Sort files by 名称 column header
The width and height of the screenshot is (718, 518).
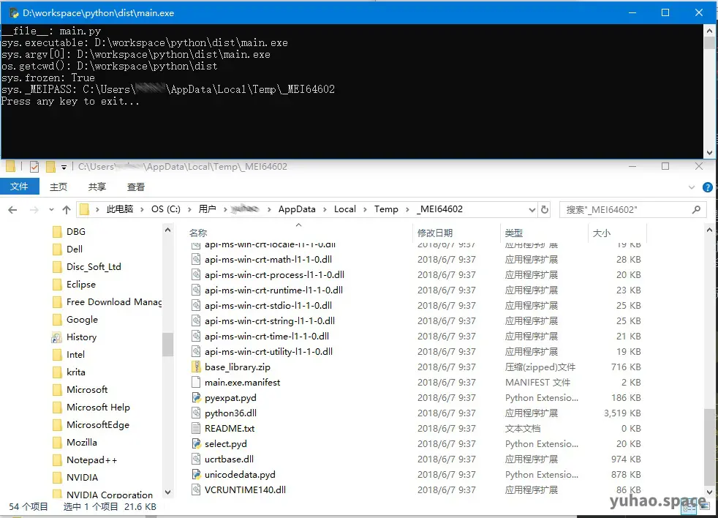[x=198, y=233]
